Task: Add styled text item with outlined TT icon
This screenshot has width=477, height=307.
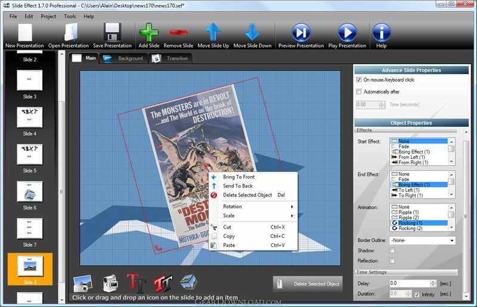Action: coord(163,283)
